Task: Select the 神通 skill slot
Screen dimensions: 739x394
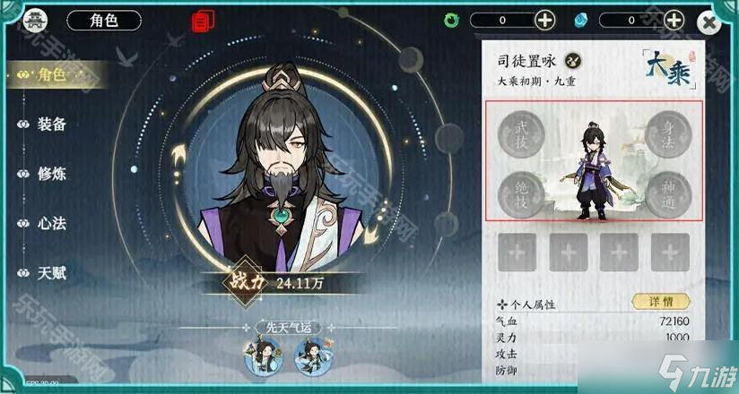Action: click(x=668, y=194)
